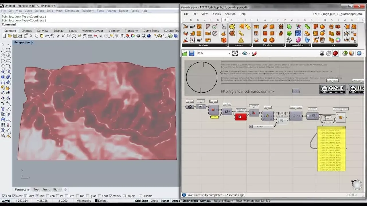Click the Millimeters units status bar field
The height and width of the screenshot is (206, 367).
point(84,201)
